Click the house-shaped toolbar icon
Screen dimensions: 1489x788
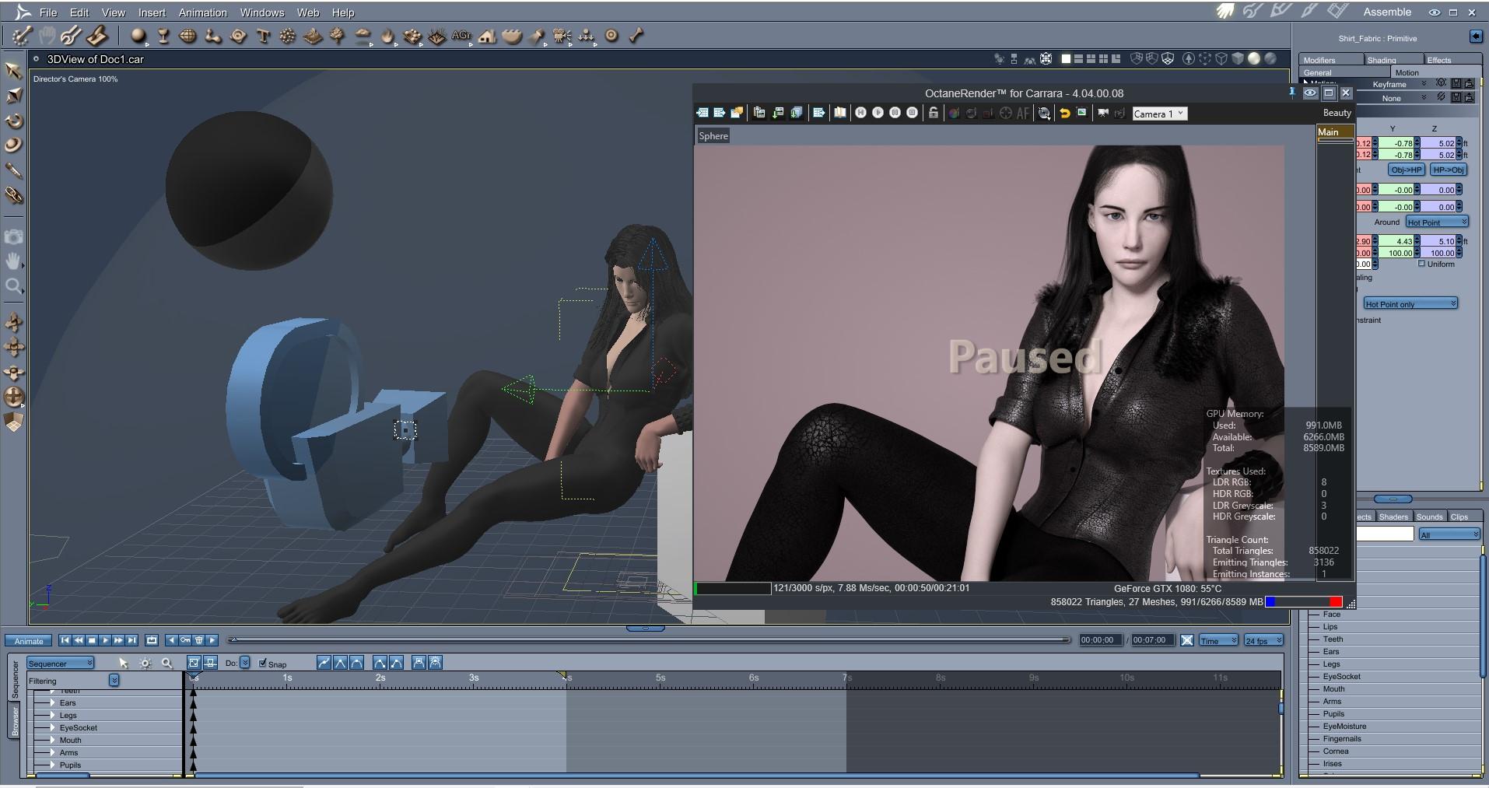[487, 36]
